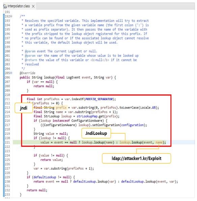Click PREFIX_SEPARATOR constant on line 211
The width and height of the screenshot is (197, 201).
click(x=99, y=99)
